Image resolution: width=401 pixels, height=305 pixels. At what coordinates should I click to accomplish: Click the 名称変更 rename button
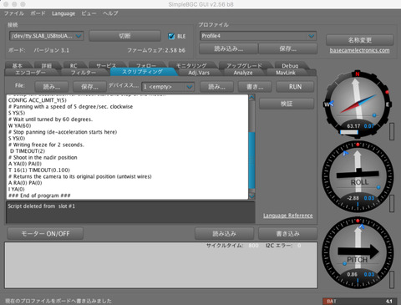click(x=360, y=40)
